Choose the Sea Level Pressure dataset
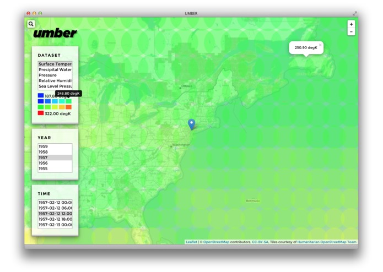Image resolution: width=383 pixels, height=272 pixels. [55, 86]
